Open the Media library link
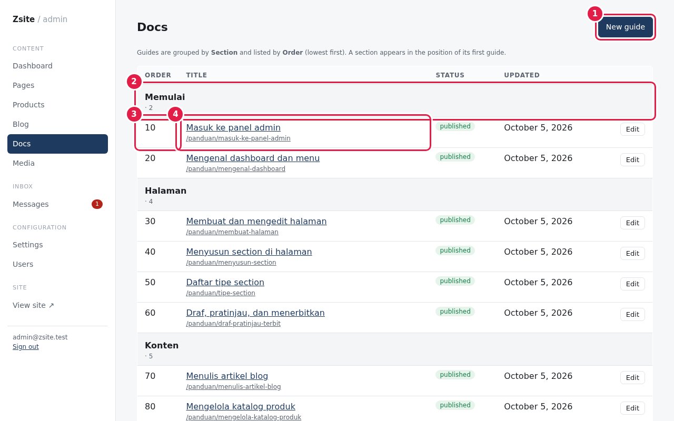The image size is (674, 421). pyautogui.click(x=57, y=163)
